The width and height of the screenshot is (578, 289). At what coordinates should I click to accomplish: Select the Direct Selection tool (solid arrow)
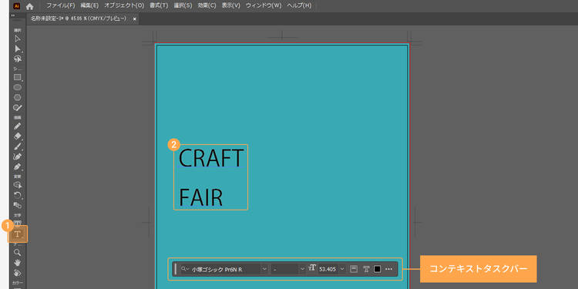[x=17, y=49]
